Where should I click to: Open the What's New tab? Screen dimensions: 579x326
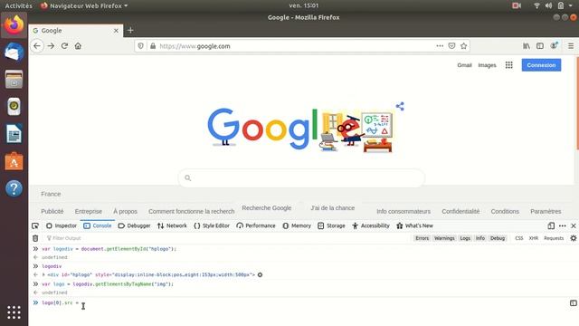pyautogui.click(x=414, y=225)
